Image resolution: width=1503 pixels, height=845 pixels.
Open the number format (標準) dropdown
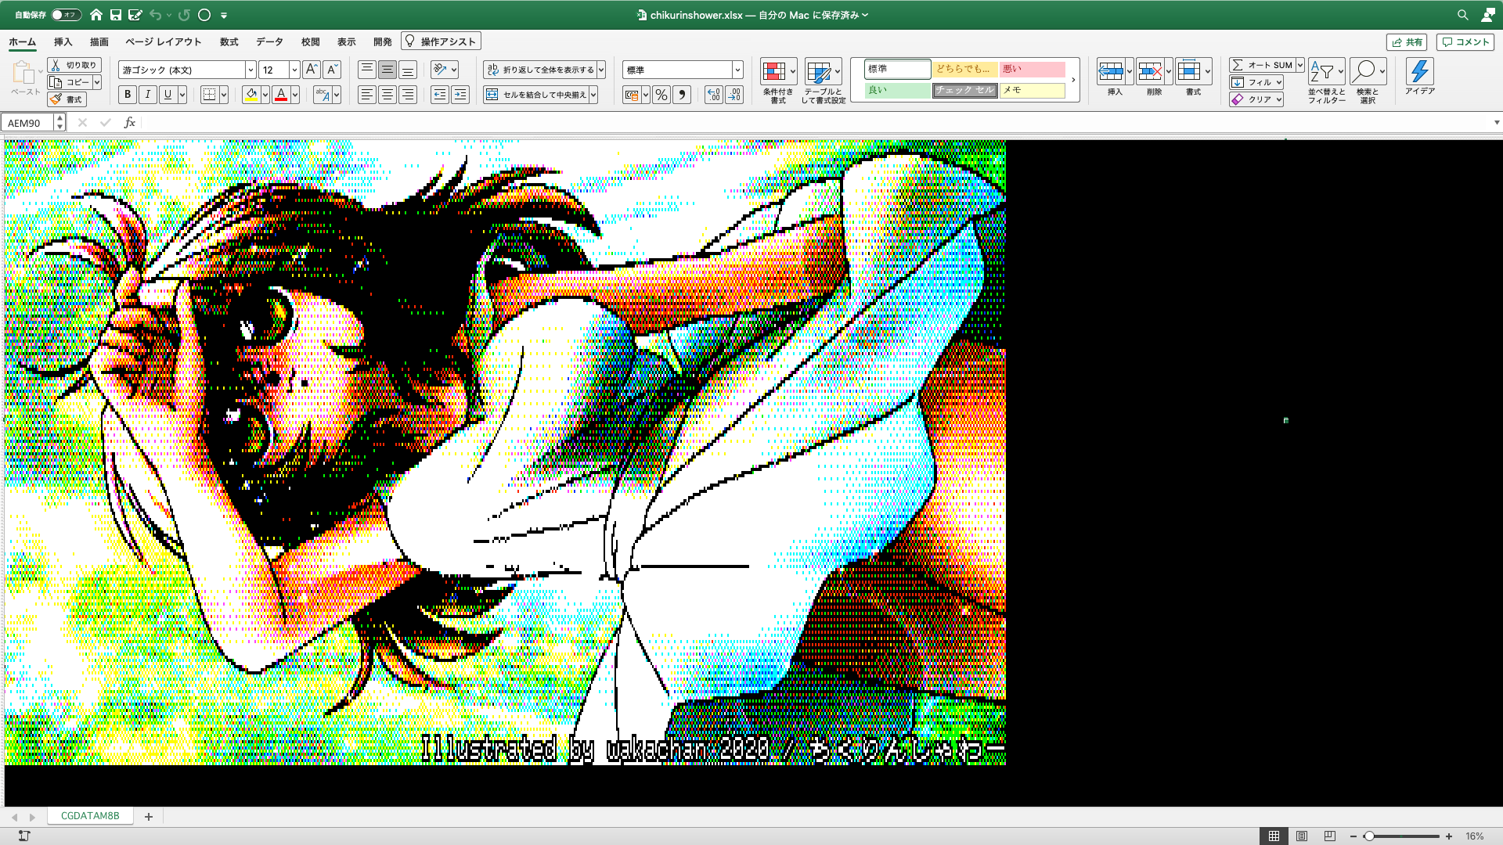737,70
